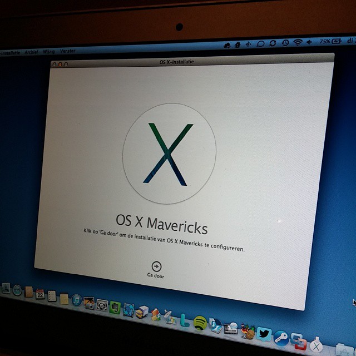
Task: Click the OS X installer icon in the Dock
Action: pos(316,345)
